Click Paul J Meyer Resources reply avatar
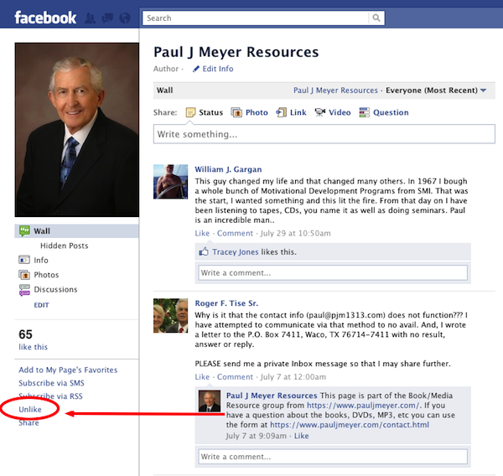Viewport: 503px width, 476px height. 210,401
